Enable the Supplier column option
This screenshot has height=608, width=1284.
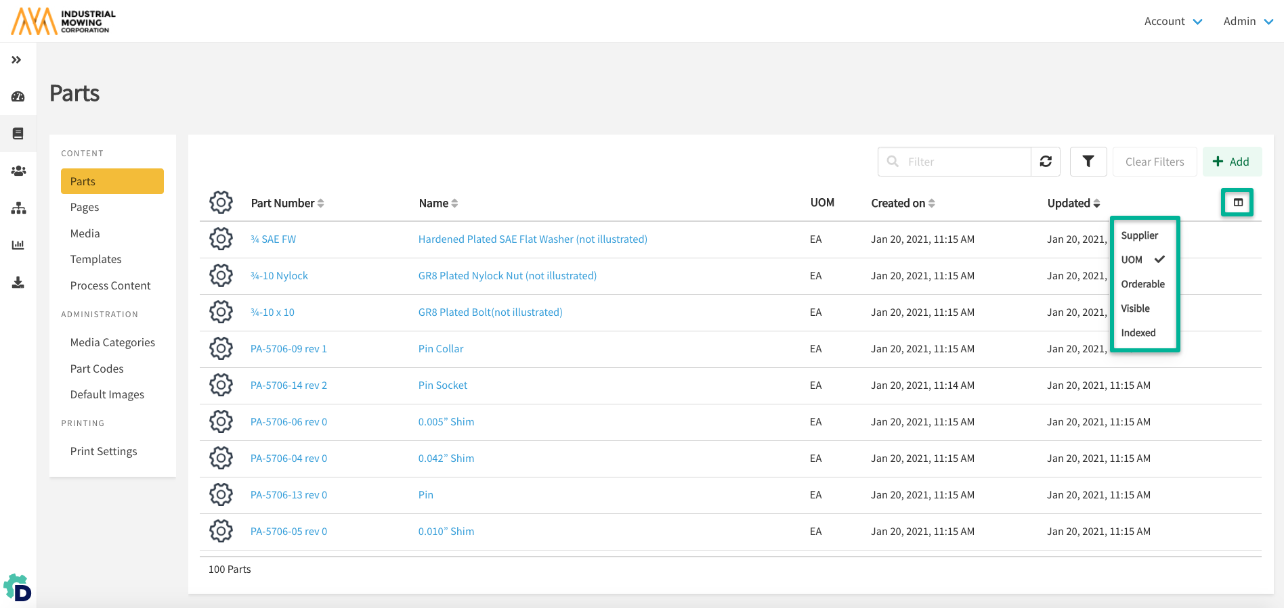click(x=1139, y=235)
